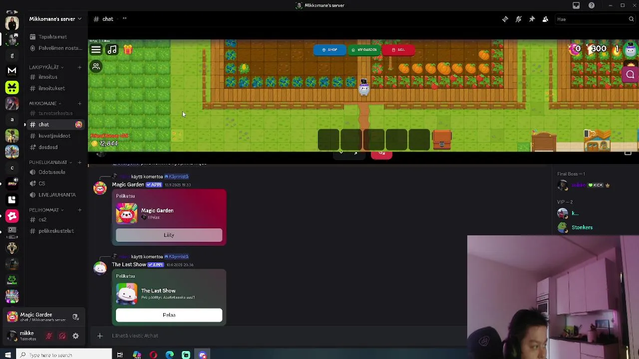This screenshot has width=639, height=359.
Task: Open the in-game chat bubble icon
Action: pyautogui.click(x=630, y=75)
